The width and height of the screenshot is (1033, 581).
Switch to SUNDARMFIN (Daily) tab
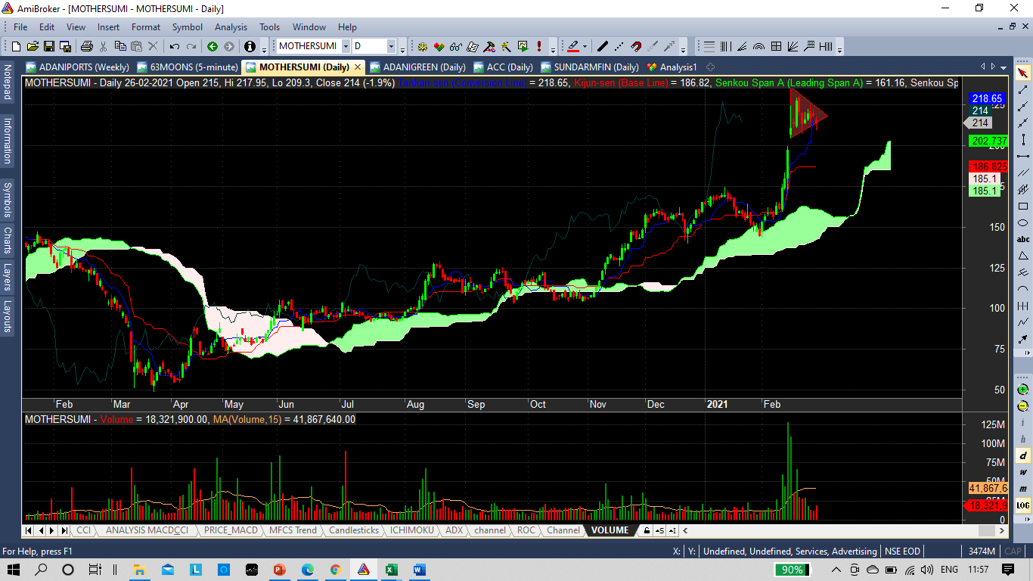coord(590,67)
